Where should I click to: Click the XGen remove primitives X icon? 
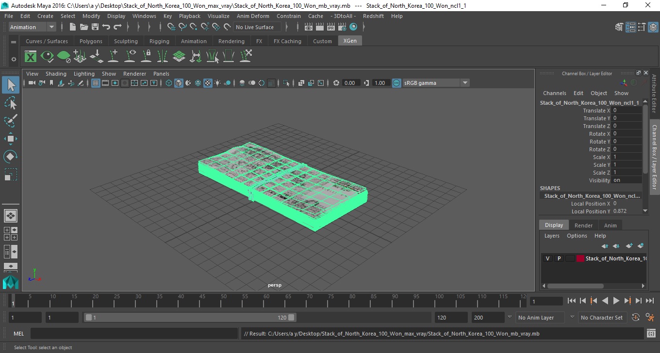click(246, 56)
